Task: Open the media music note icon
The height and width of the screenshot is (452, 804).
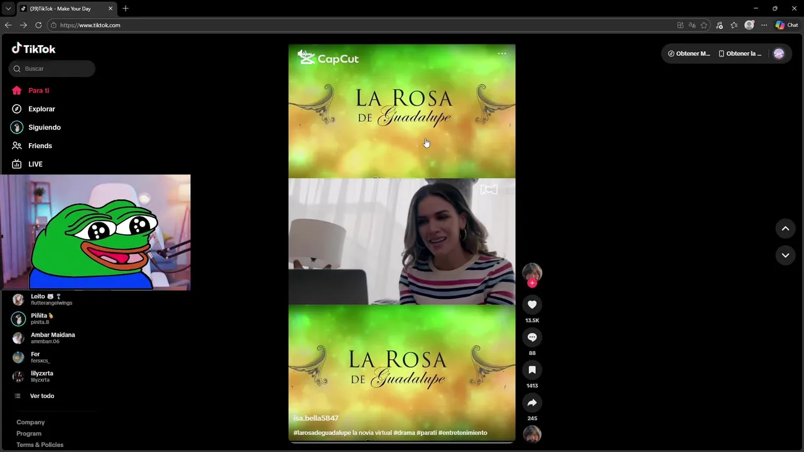Action: pos(719,25)
